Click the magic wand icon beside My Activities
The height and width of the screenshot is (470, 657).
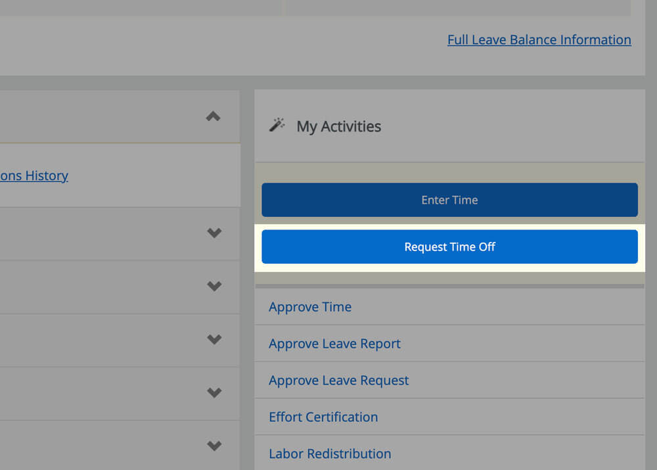coord(277,125)
